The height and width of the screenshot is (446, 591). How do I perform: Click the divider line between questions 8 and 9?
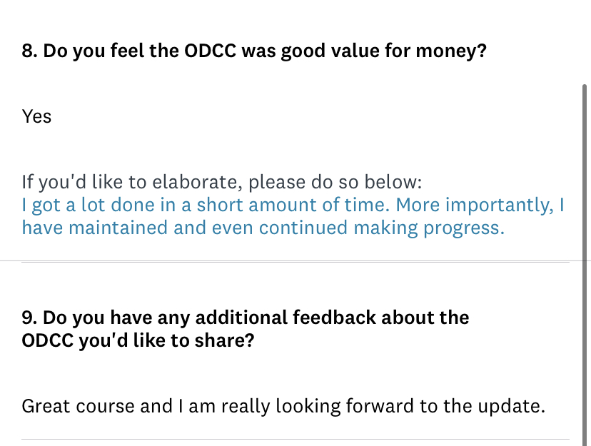(x=295, y=261)
